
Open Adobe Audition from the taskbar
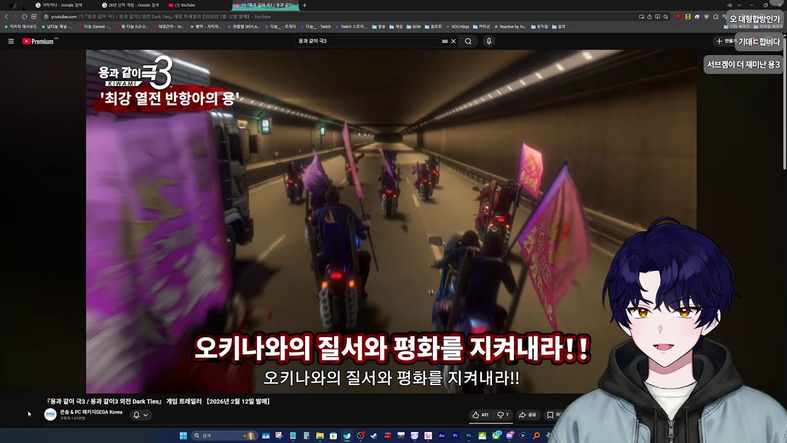pyautogui.click(x=441, y=436)
